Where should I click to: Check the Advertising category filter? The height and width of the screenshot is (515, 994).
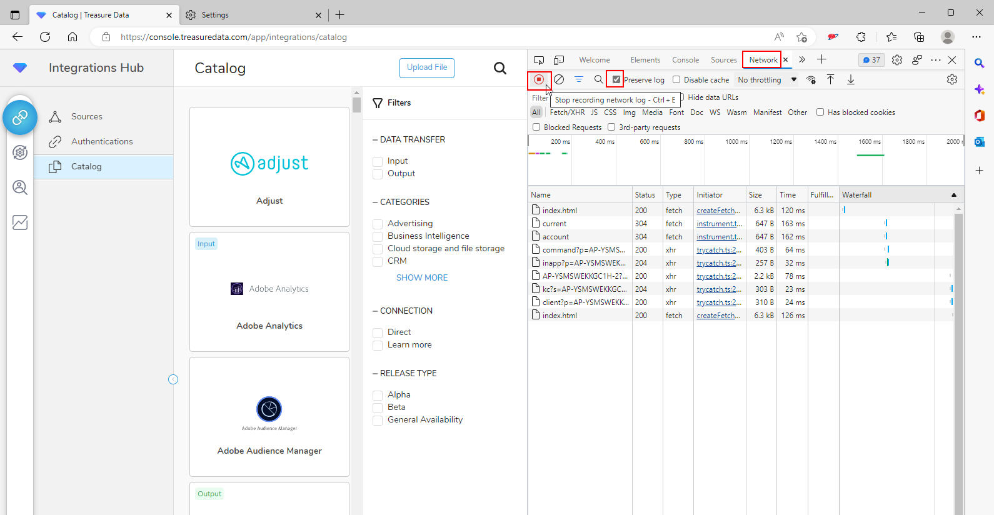click(x=378, y=224)
